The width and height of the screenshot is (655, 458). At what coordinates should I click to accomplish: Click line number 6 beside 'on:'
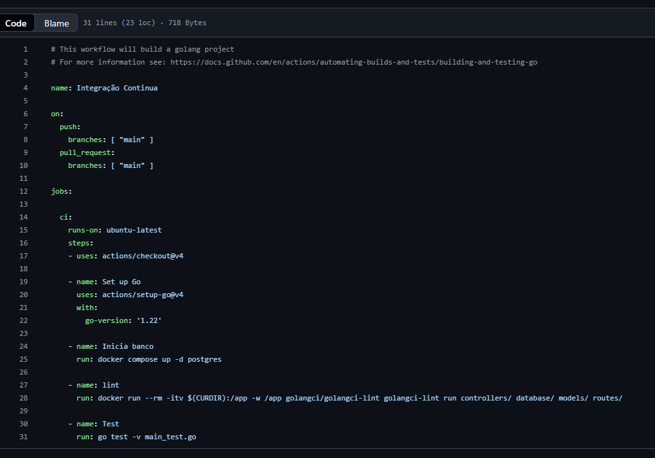pyautogui.click(x=25, y=114)
